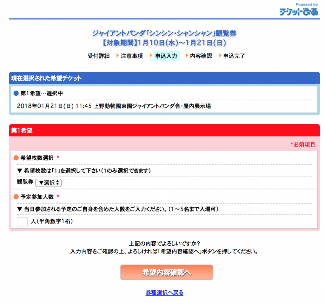This screenshot has height=304, width=325.
Task: Click the orange arrow before 内容確認
Action: point(187,56)
